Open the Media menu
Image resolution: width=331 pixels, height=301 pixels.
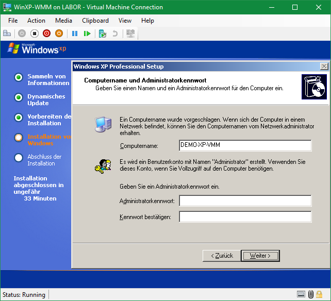coord(63,21)
